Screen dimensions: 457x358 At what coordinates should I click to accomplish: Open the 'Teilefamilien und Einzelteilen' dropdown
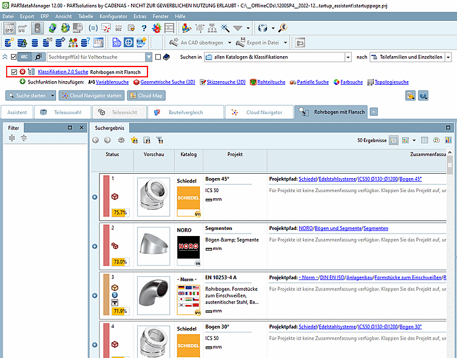pos(448,57)
